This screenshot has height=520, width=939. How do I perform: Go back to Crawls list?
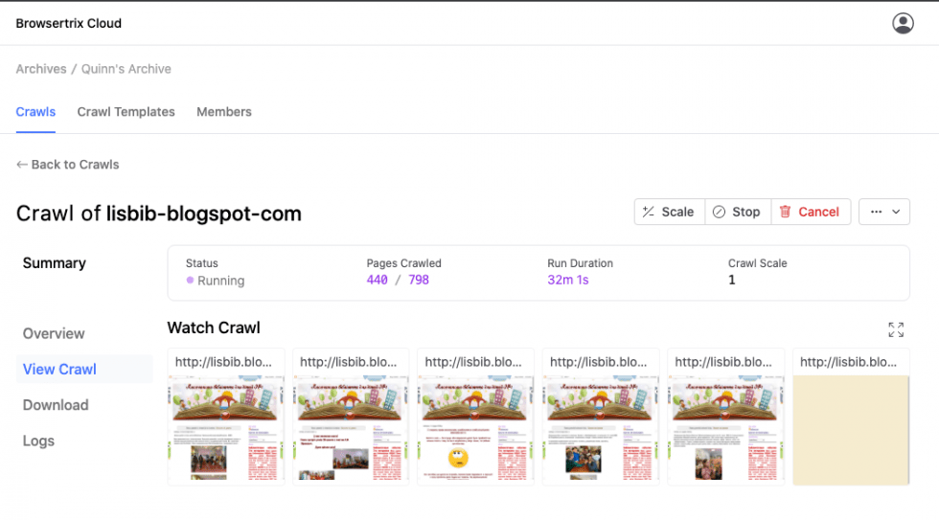68,165
